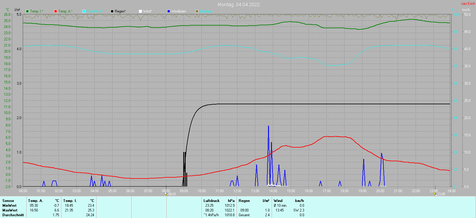The height and width of the screenshot is (218, 476).
Task: Click the date title Montag, 04.04.2022
Action: pos(238,4)
